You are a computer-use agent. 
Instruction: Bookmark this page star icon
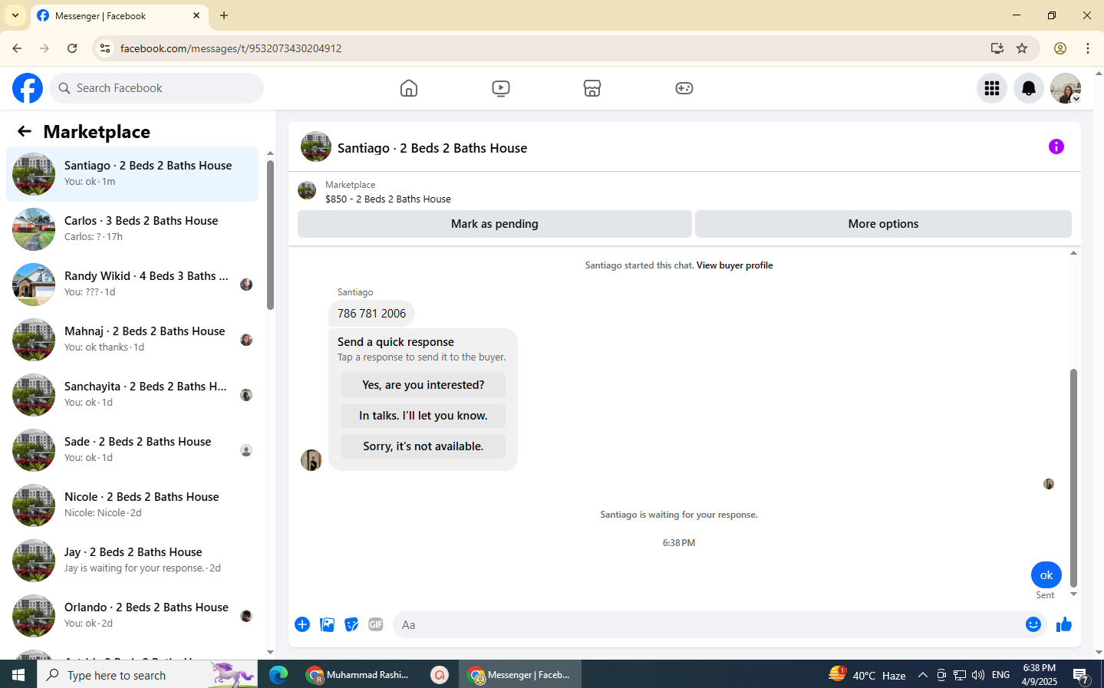pyautogui.click(x=1022, y=48)
